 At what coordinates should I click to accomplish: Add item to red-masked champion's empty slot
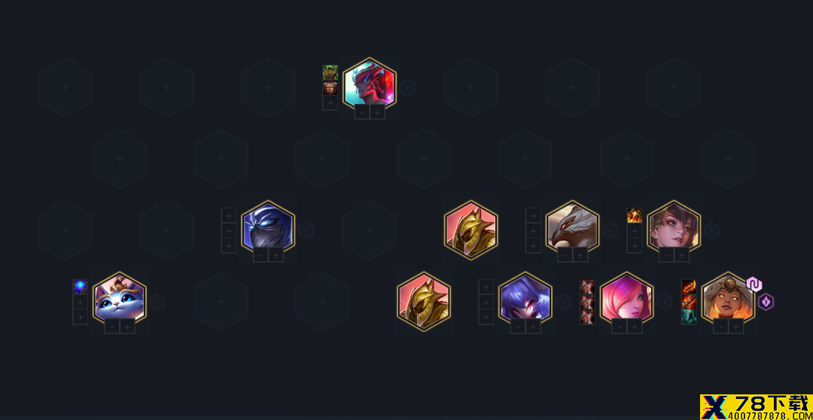[x=330, y=102]
